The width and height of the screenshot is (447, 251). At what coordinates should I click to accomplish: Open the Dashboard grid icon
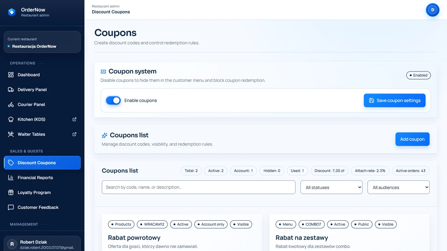(11, 75)
